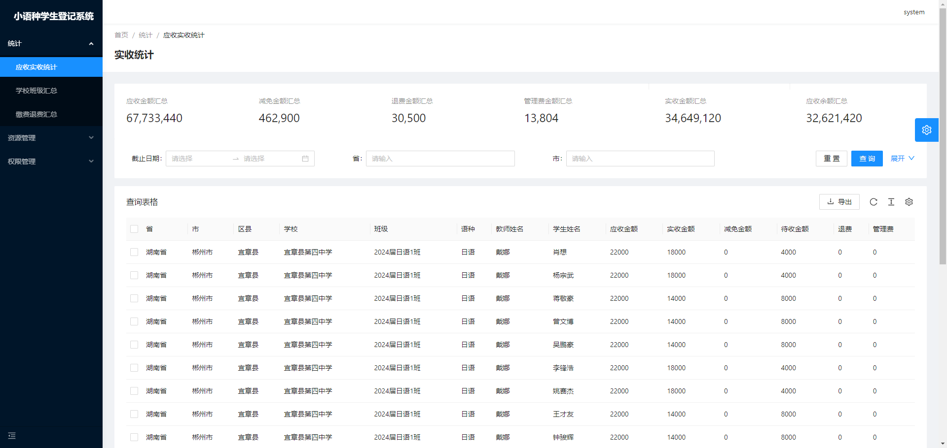Check the row for student 钟骏辉
The width and height of the screenshot is (947, 448).
[x=134, y=437]
